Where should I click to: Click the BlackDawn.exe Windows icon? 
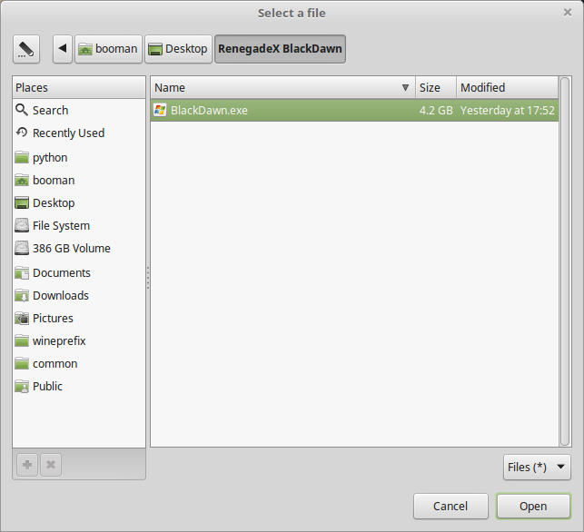160,110
